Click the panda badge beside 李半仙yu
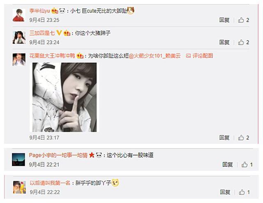Viewport: 263px width, 203px height. click(62, 11)
